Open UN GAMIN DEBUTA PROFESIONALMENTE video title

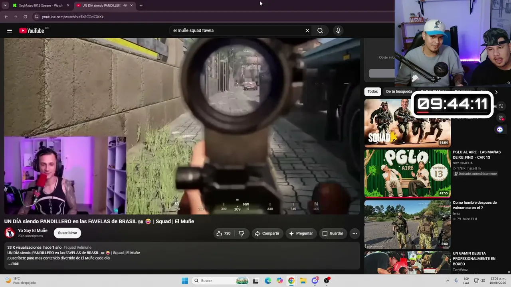(474, 259)
